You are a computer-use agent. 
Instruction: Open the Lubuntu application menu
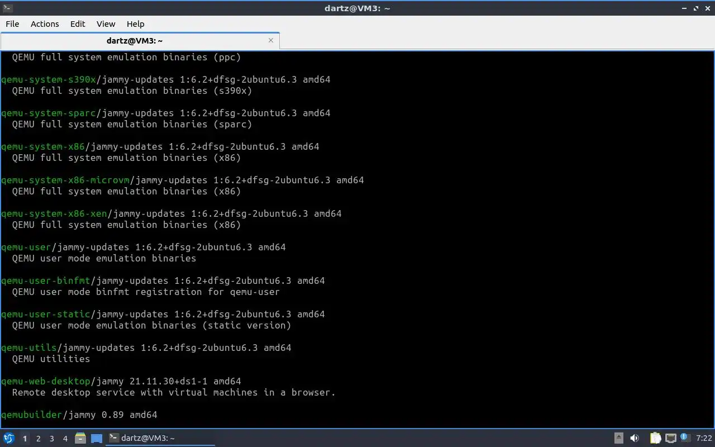tap(9, 438)
